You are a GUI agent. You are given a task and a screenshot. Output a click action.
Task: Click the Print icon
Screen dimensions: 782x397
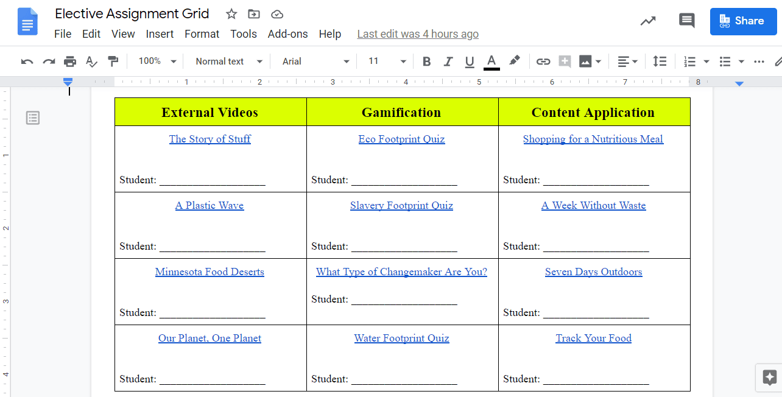70,61
